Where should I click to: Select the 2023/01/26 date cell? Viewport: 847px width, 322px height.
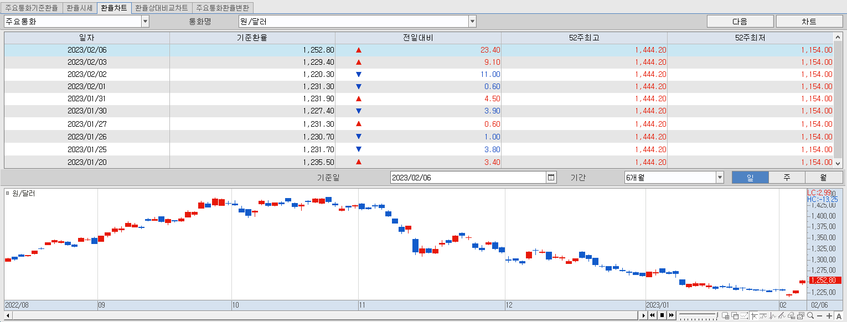pos(87,137)
